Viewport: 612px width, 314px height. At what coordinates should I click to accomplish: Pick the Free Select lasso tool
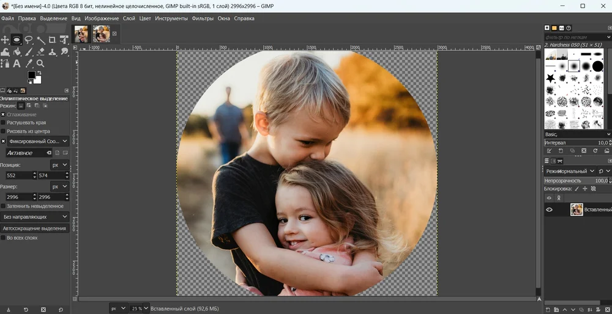pyautogui.click(x=28, y=40)
